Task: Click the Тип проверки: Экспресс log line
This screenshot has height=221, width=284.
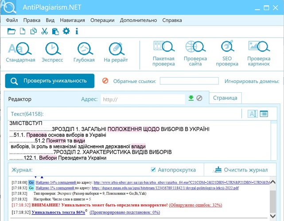Action: point(90,194)
